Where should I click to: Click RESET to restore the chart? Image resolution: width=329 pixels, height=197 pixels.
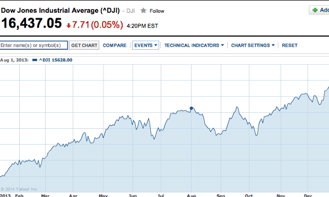(x=290, y=46)
